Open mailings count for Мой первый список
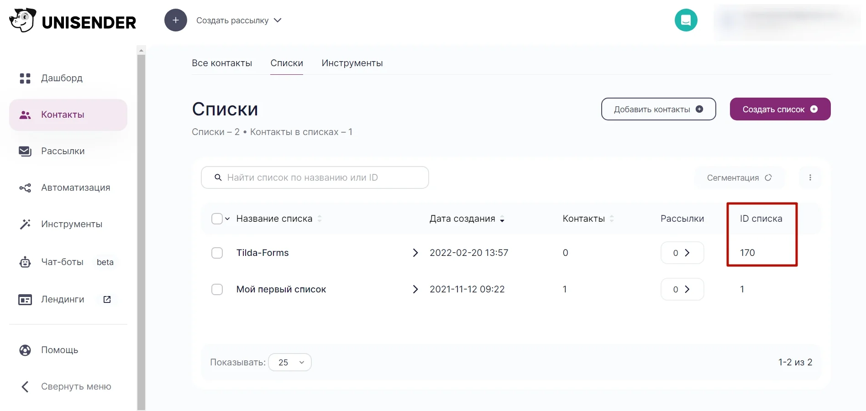Screen dimensions: 866x411 pos(682,289)
